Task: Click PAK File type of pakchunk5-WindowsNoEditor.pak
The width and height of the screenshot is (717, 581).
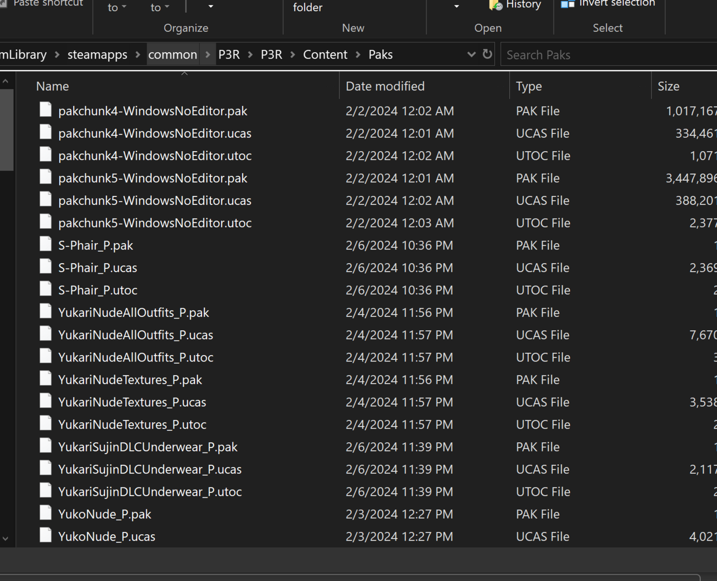Action: pos(538,178)
